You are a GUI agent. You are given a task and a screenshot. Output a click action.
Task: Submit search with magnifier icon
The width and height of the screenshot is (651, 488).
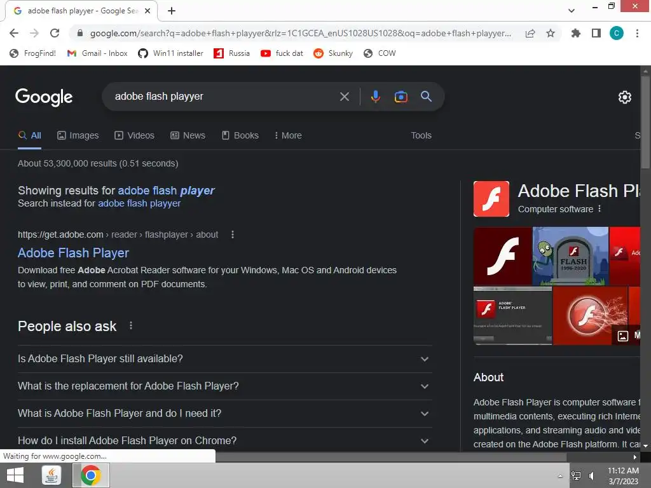[x=426, y=97]
